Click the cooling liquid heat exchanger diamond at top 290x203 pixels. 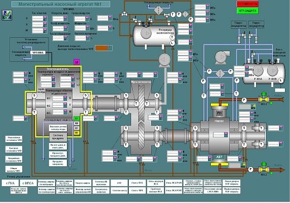(158, 9)
